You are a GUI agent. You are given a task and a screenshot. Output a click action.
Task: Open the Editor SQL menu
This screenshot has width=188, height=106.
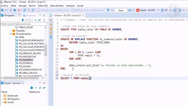coord(43,6)
